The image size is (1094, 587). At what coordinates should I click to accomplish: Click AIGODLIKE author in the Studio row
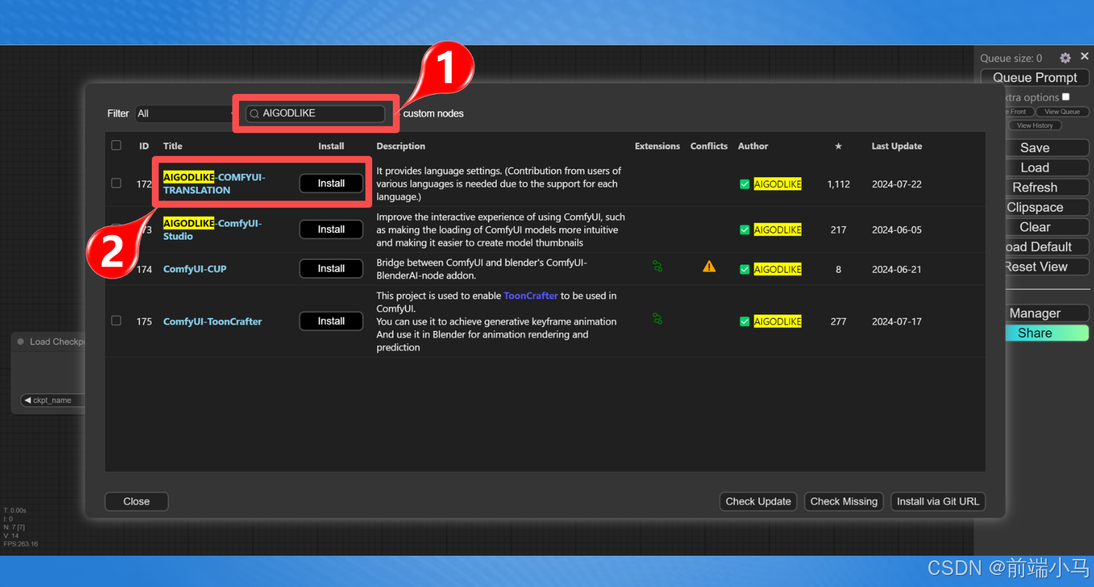tap(777, 230)
